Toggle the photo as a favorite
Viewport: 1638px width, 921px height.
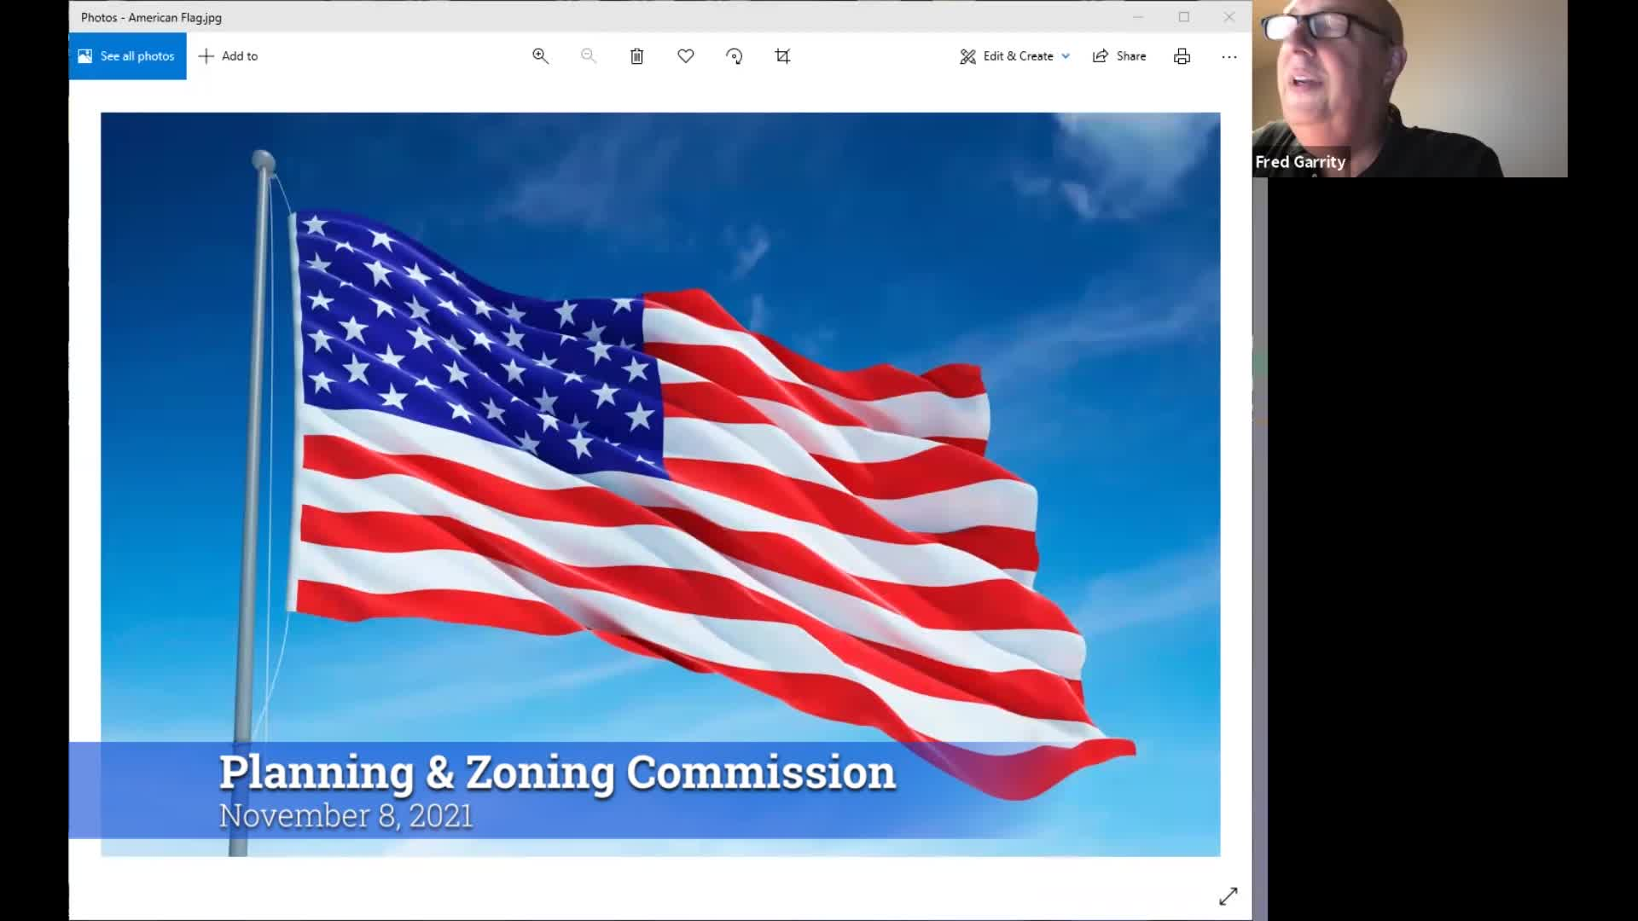tap(685, 55)
